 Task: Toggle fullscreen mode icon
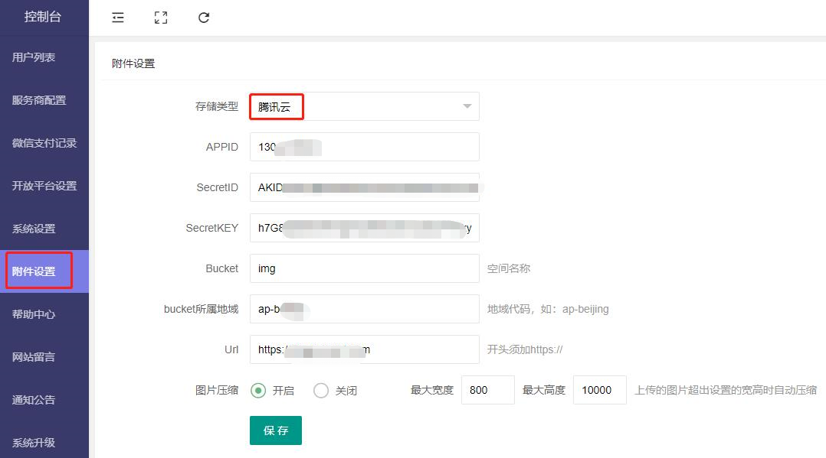(161, 18)
